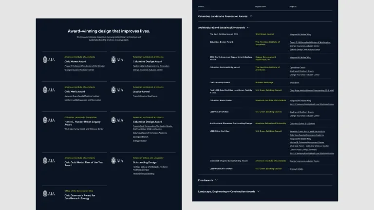This screenshot has width=374, height=210.
Task: Click Copper Development Association organization text
Action: click(265, 58)
